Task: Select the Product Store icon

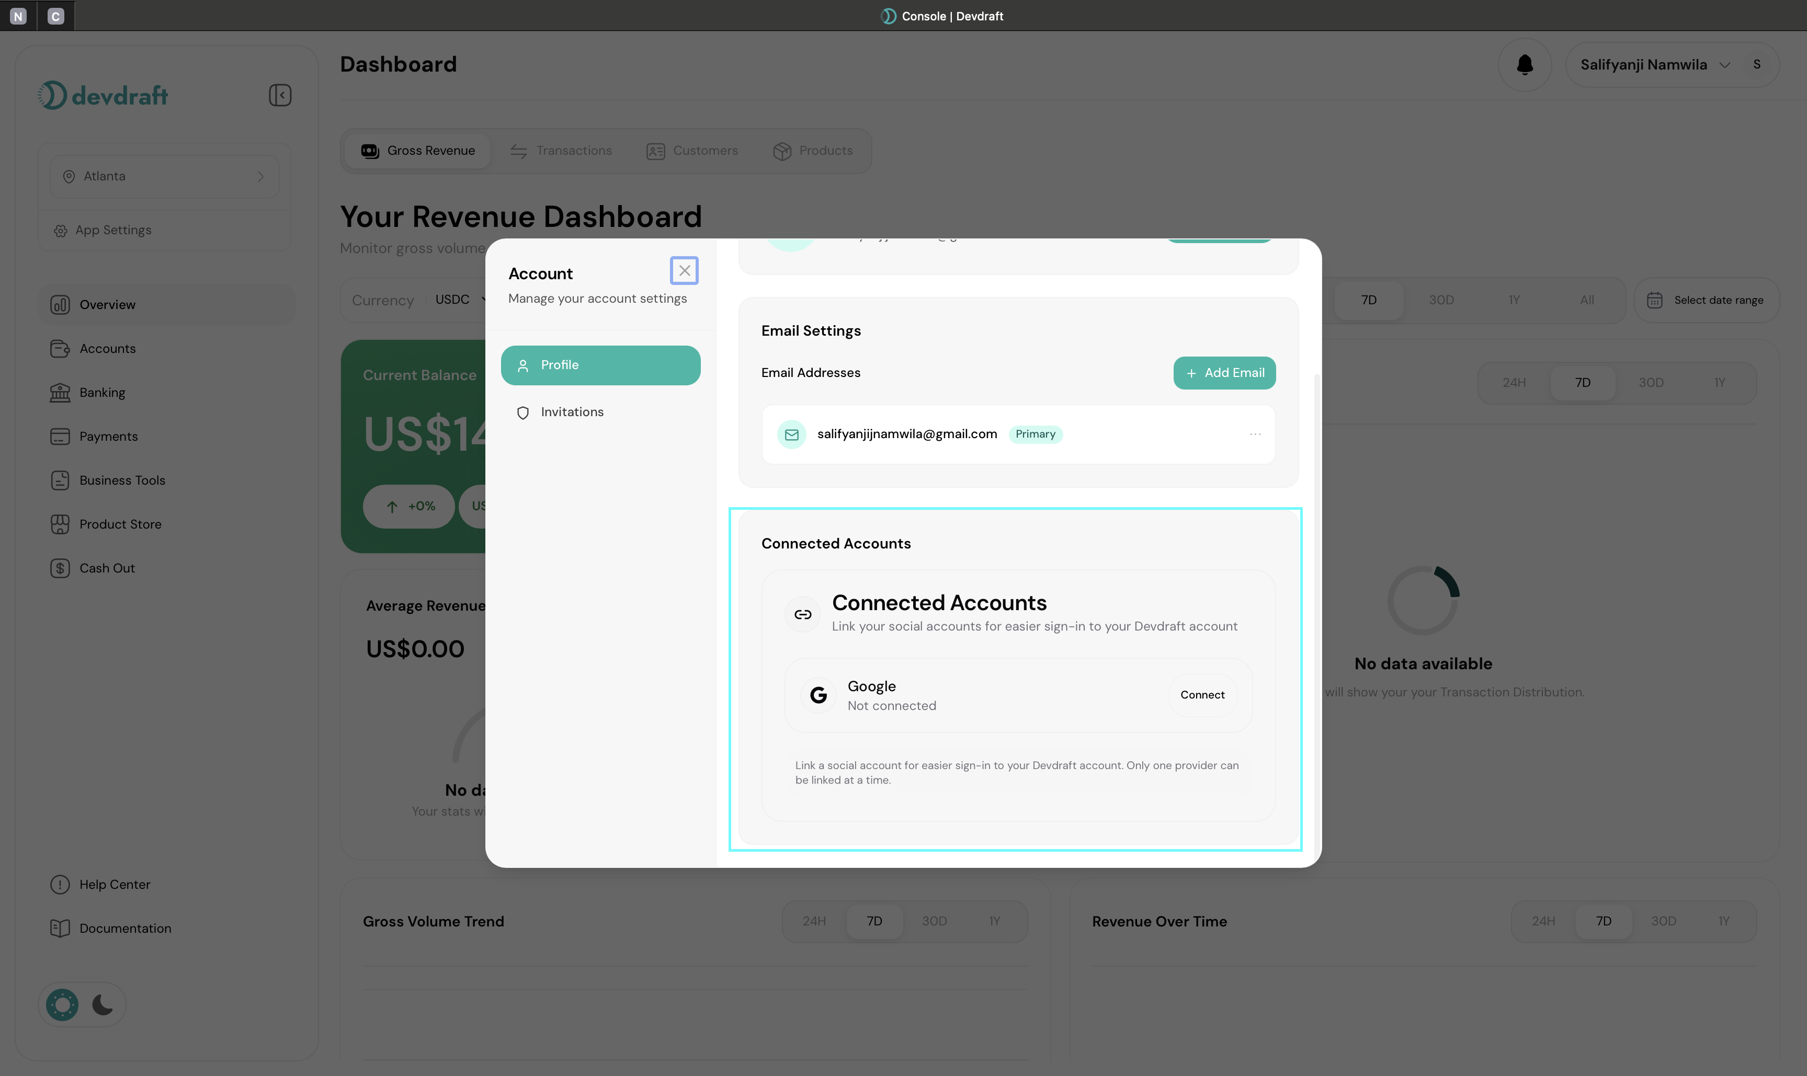Action: [60, 523]
